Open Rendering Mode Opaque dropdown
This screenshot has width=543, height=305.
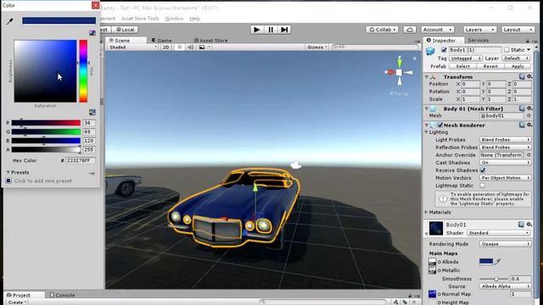click(506, 244)
